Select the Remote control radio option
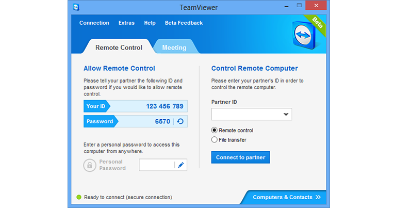 (214, 130)
